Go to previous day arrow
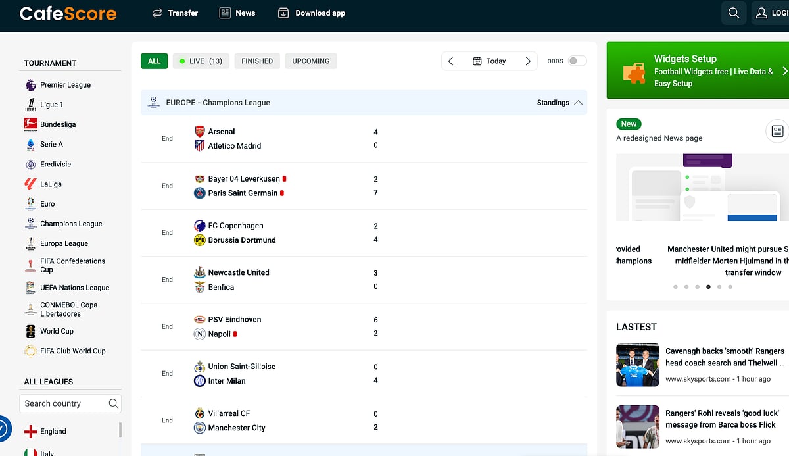 click(451, 61)
